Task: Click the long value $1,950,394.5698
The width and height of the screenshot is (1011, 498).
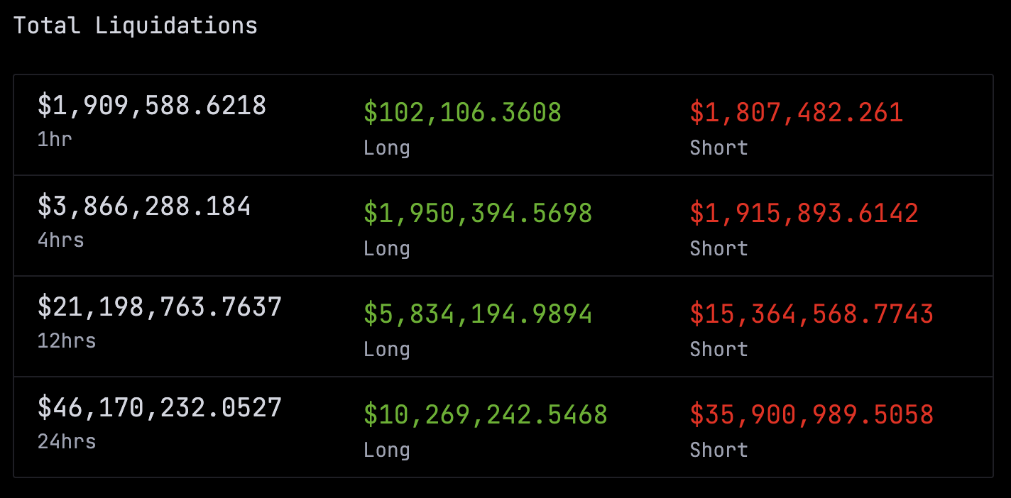Action: (x=478, y=214)
